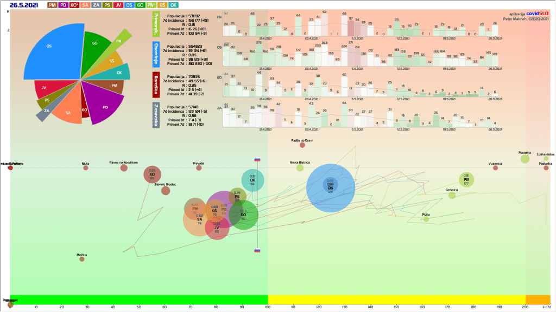This screenshot has width=556, height=312.
Task: Click the teal OK bubble
Action: pyautogui.click(x=252, y=181)
